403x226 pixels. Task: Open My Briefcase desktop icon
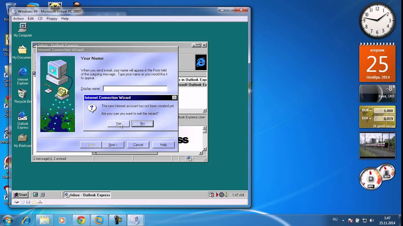click(23, 141)
